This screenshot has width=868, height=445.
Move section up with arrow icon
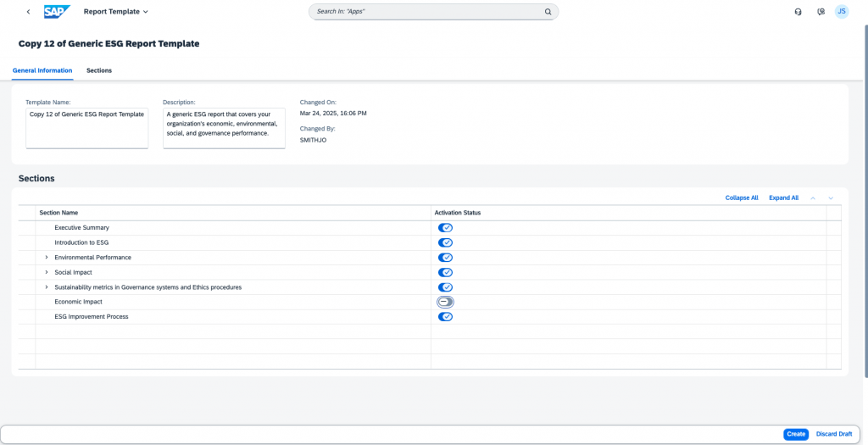(813, 198)
